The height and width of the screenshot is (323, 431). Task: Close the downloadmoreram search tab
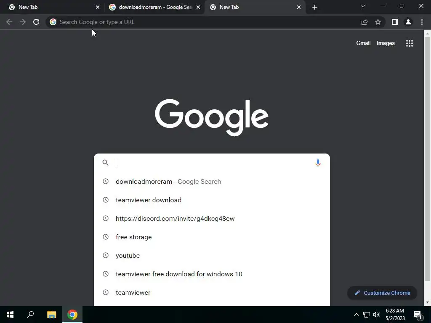[x=198, y=7]
